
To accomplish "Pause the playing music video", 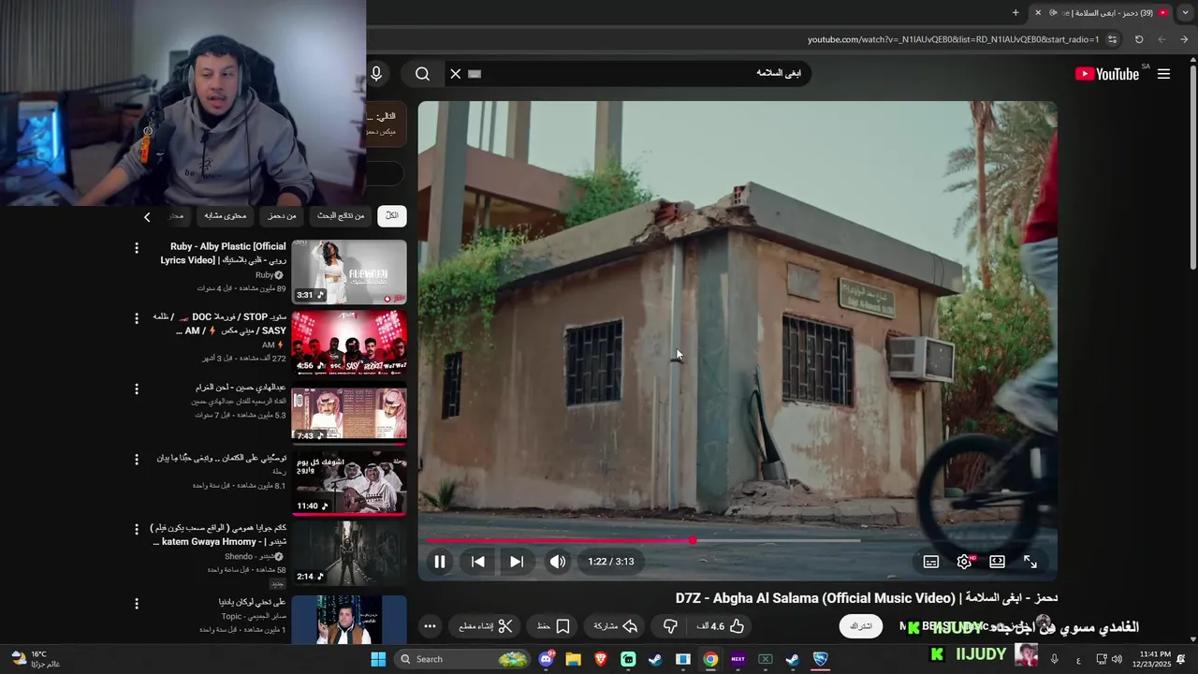I will [x=439, y=562].
